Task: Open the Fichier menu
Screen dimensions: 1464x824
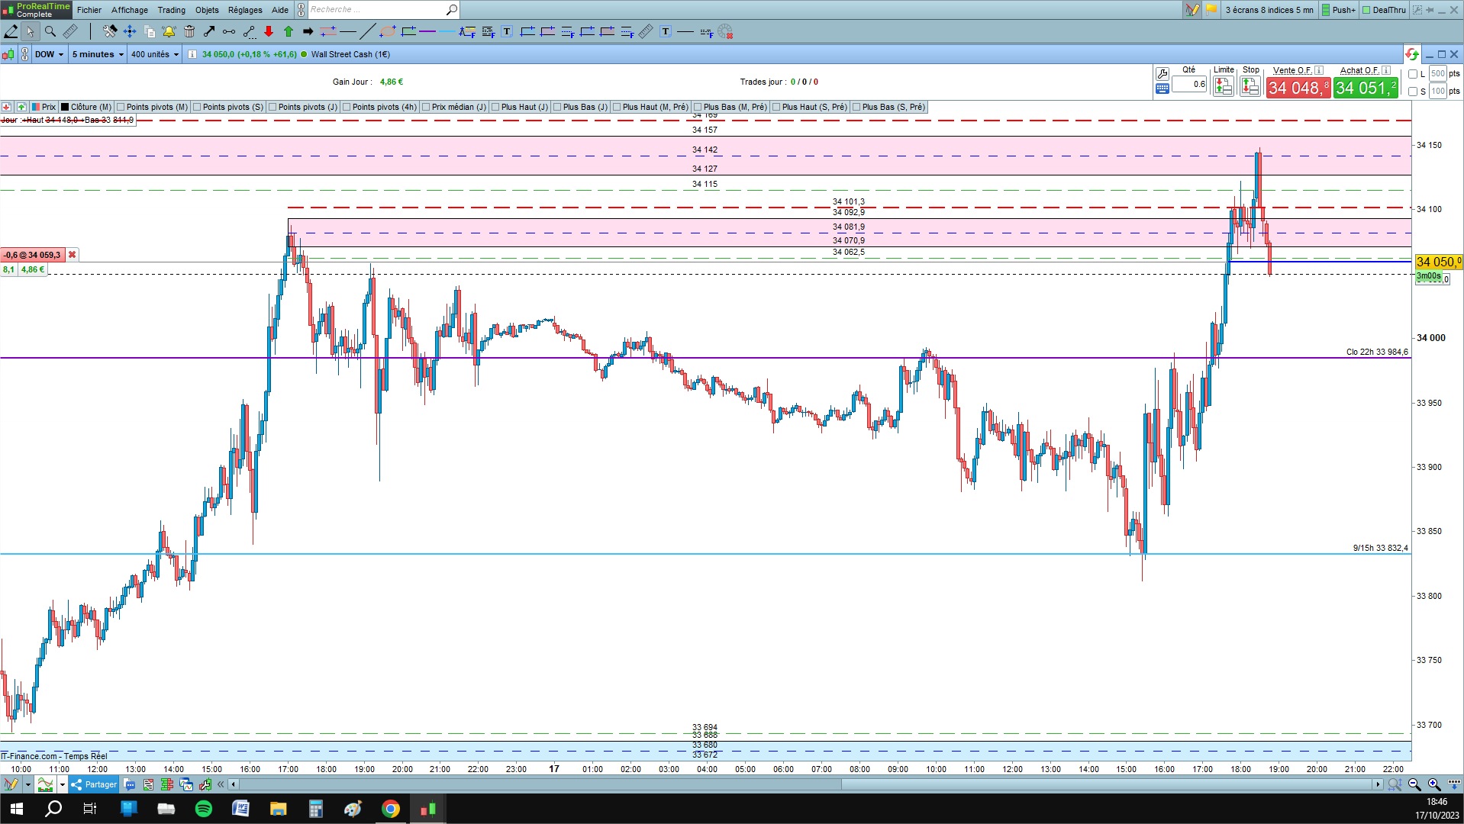Action: pos(89,10)
